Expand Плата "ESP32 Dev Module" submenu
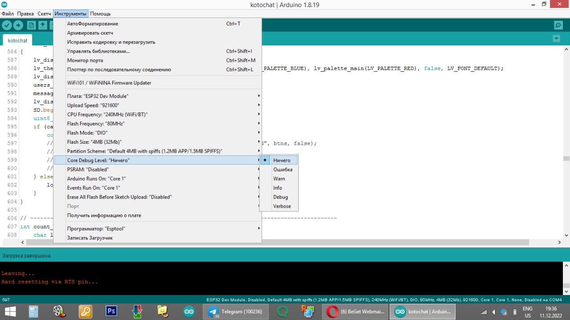The width and height of the screenshot is (570, 320). pyautogui.click(x=157, y=96)
